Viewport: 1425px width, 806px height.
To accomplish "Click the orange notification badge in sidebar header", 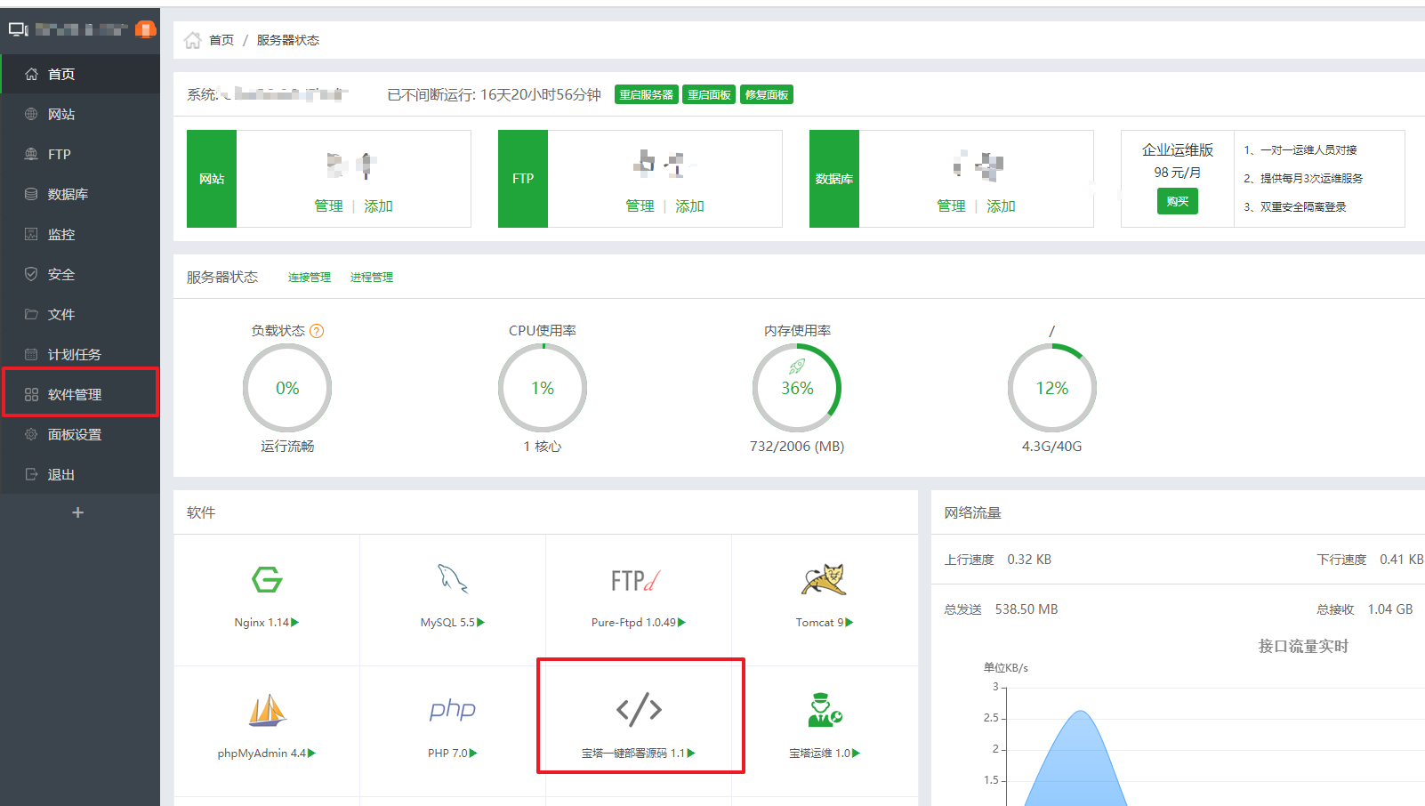I will [x=145, y=29].
